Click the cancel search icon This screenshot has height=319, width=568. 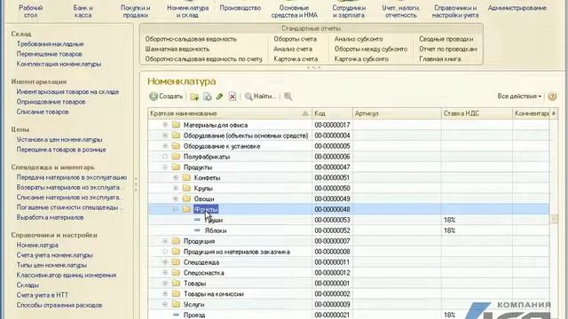pyautogui.click(x=288, y=97)
